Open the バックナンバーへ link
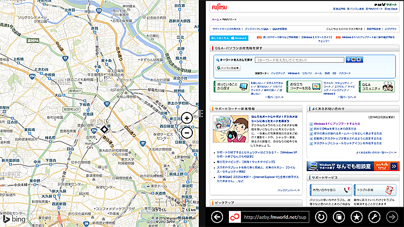Screen dimensions: 404x227 click(288, 190)
